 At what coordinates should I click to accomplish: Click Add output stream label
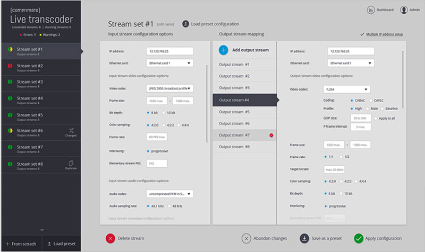250,50
